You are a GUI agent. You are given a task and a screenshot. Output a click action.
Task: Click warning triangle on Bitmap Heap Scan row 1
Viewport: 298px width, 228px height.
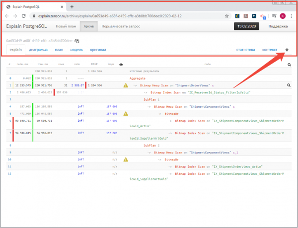pos(126,85)
